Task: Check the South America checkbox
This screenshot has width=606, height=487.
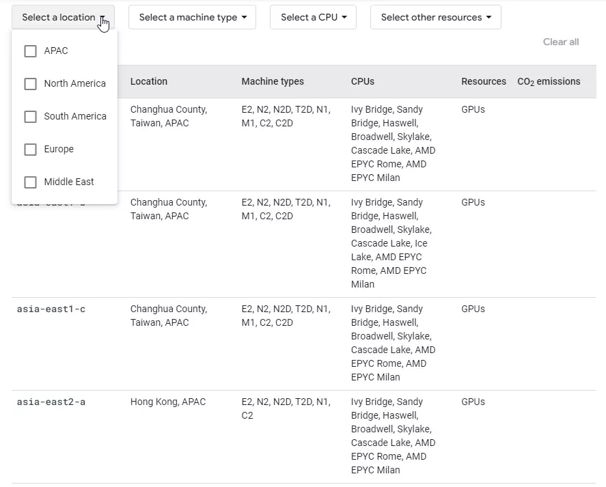Action: click(30, 116)
